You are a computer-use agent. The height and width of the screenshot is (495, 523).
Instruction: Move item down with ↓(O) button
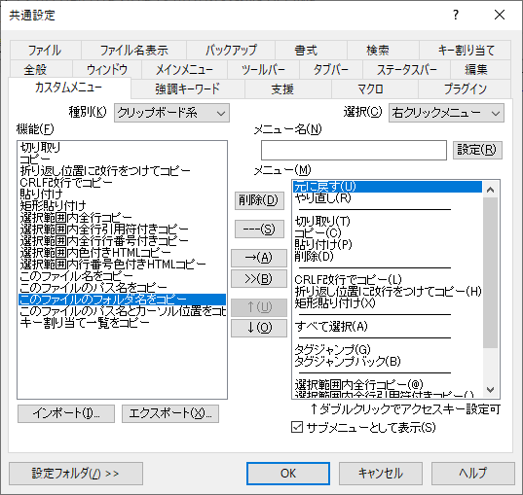tap(259, 328)
